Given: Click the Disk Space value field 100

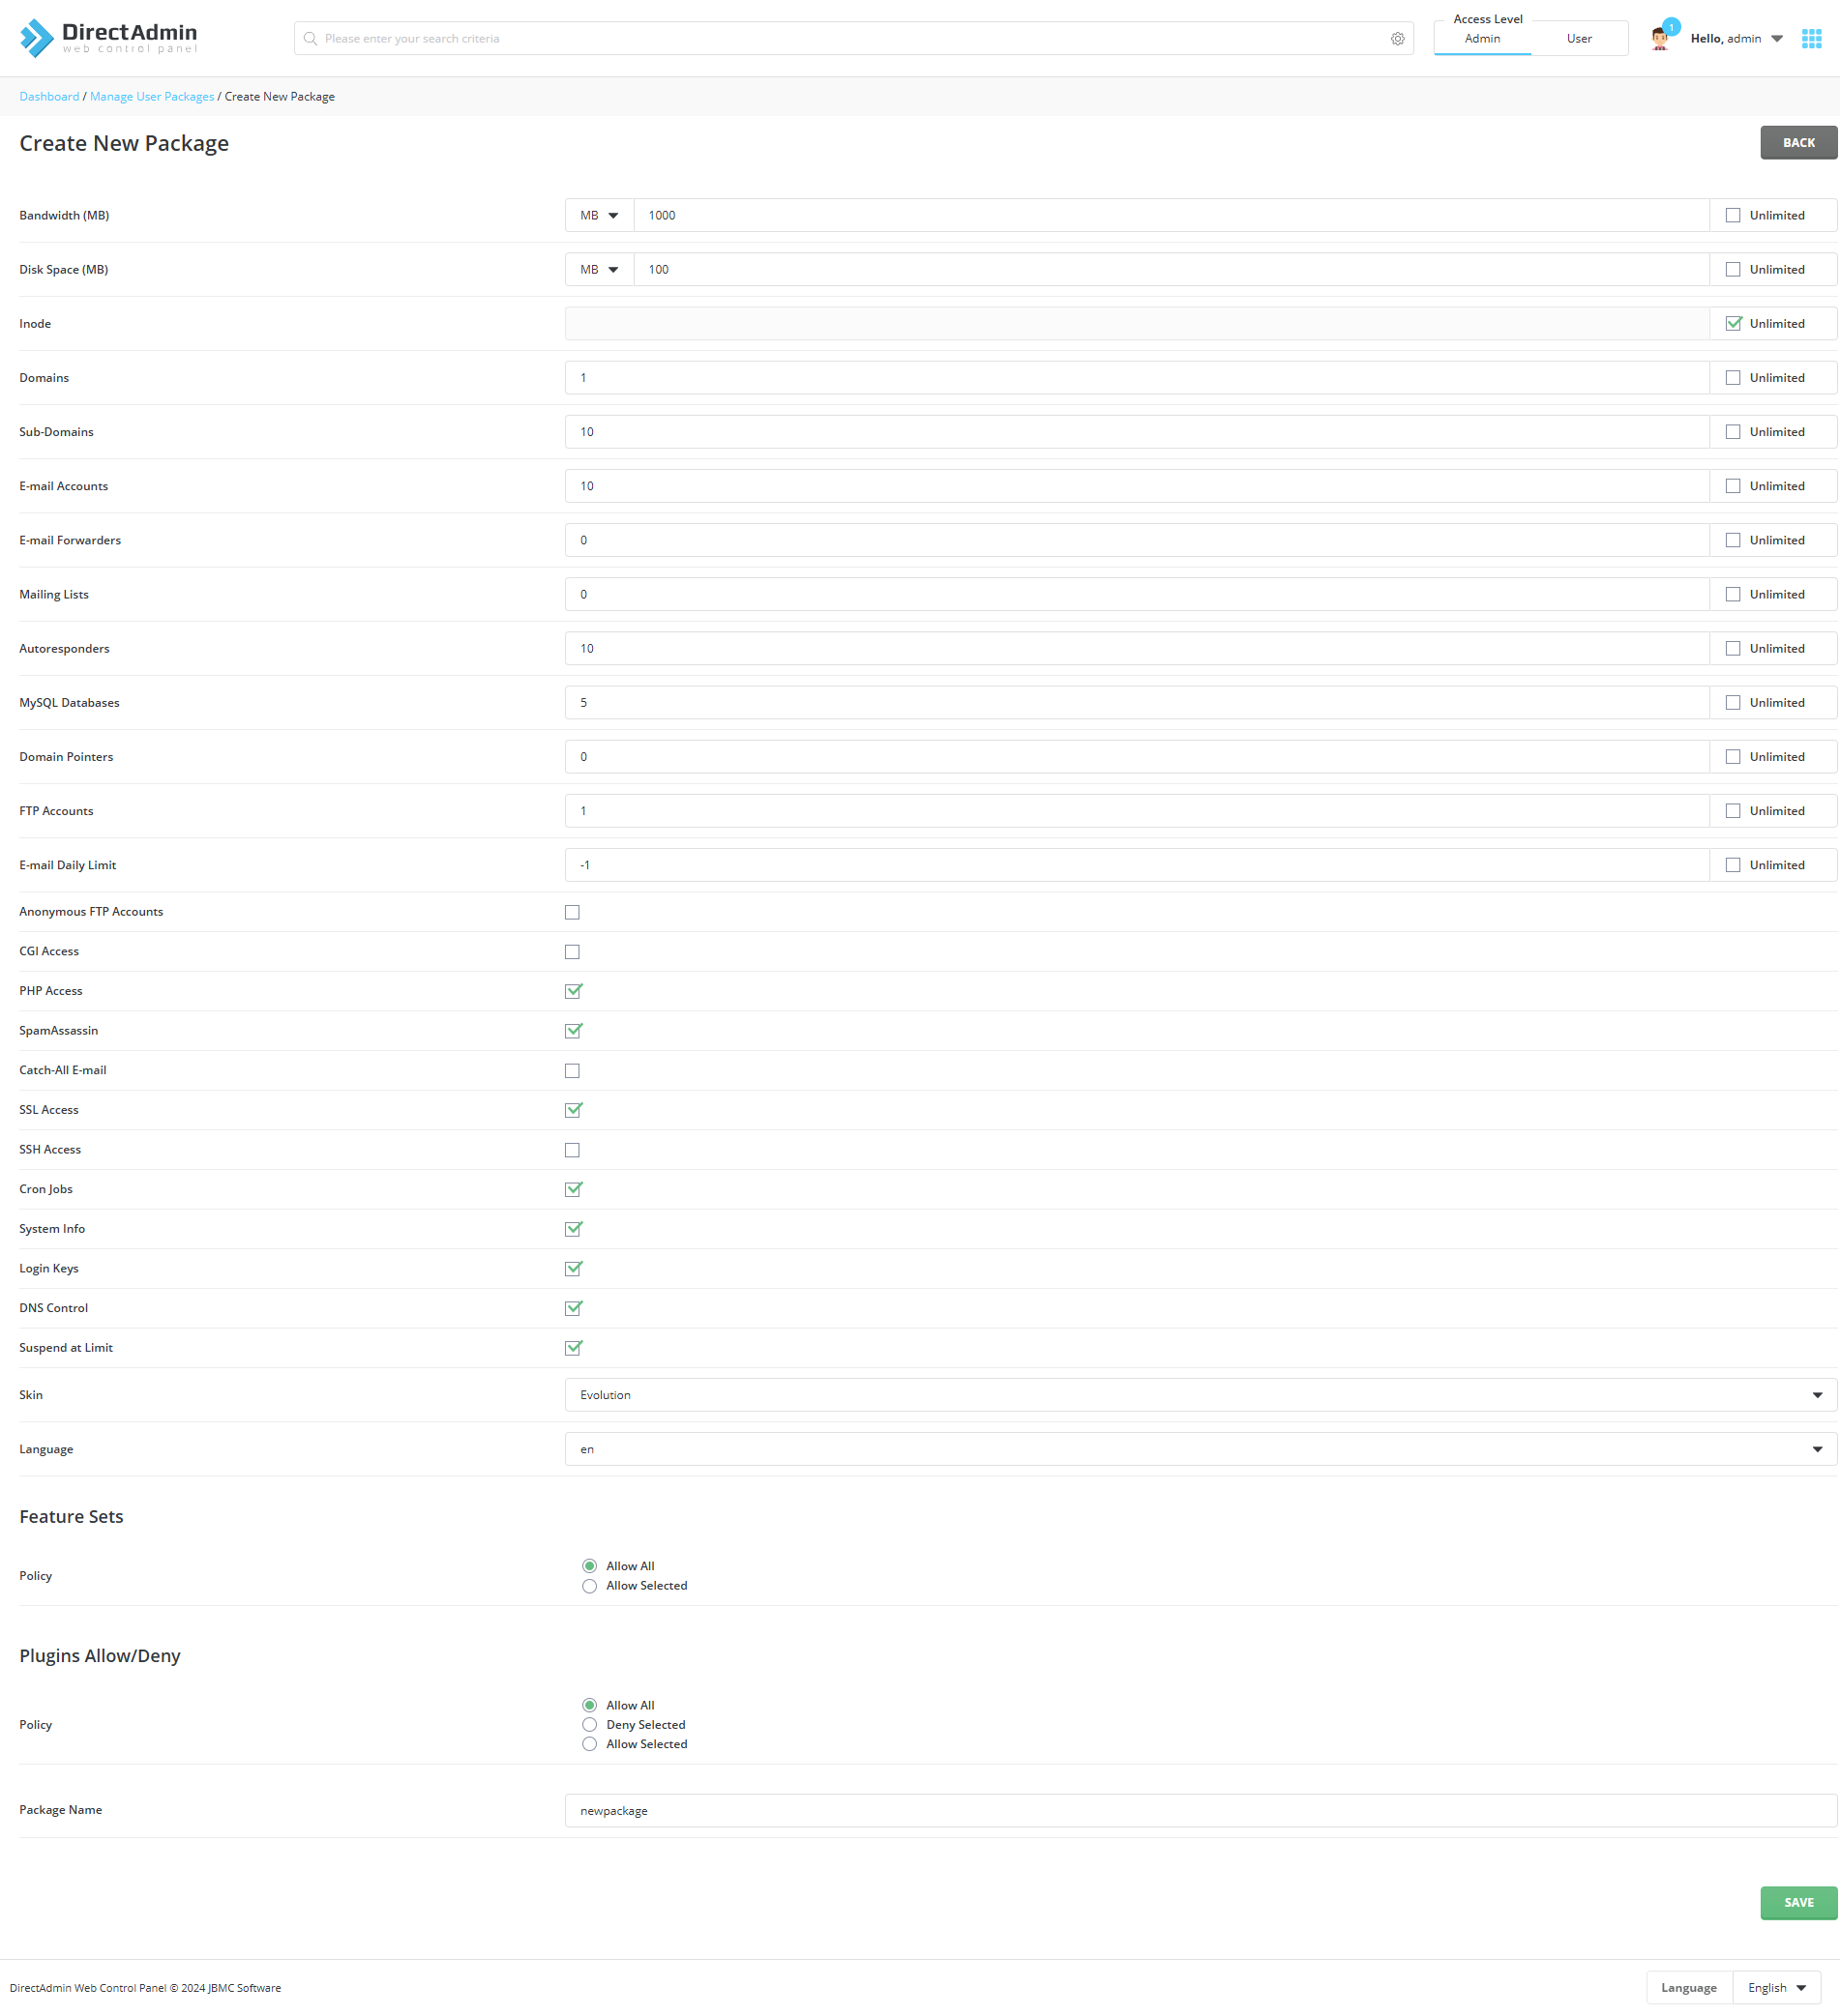Looking at the screenshot, I should 1171,269.
